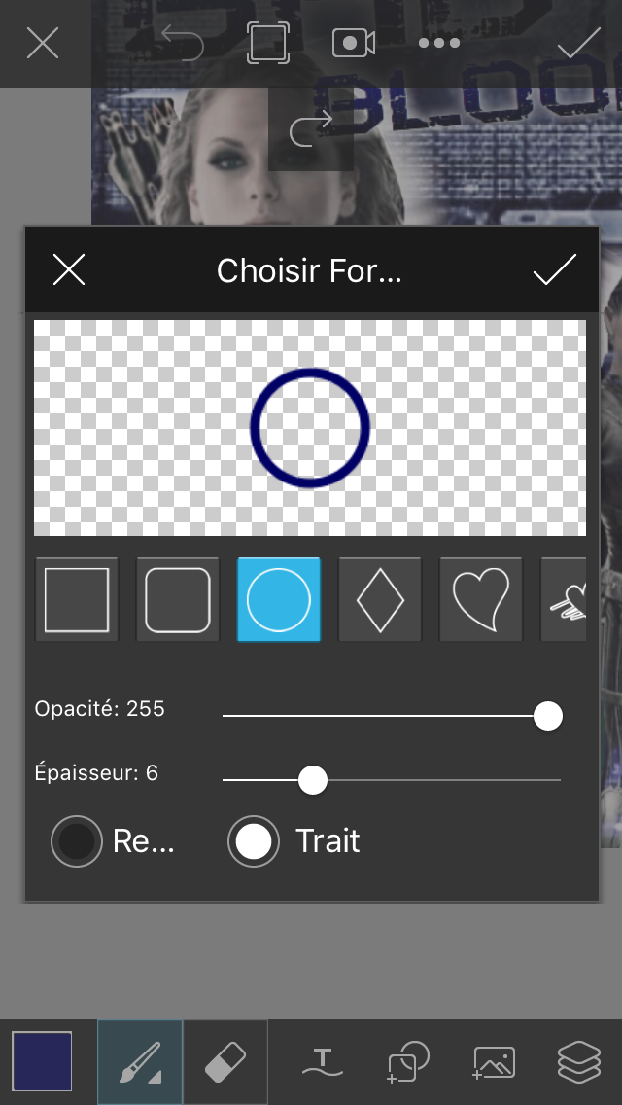622x1105 pixels.
Task: Open the three-dots more options menu
Action: (439, 43)
